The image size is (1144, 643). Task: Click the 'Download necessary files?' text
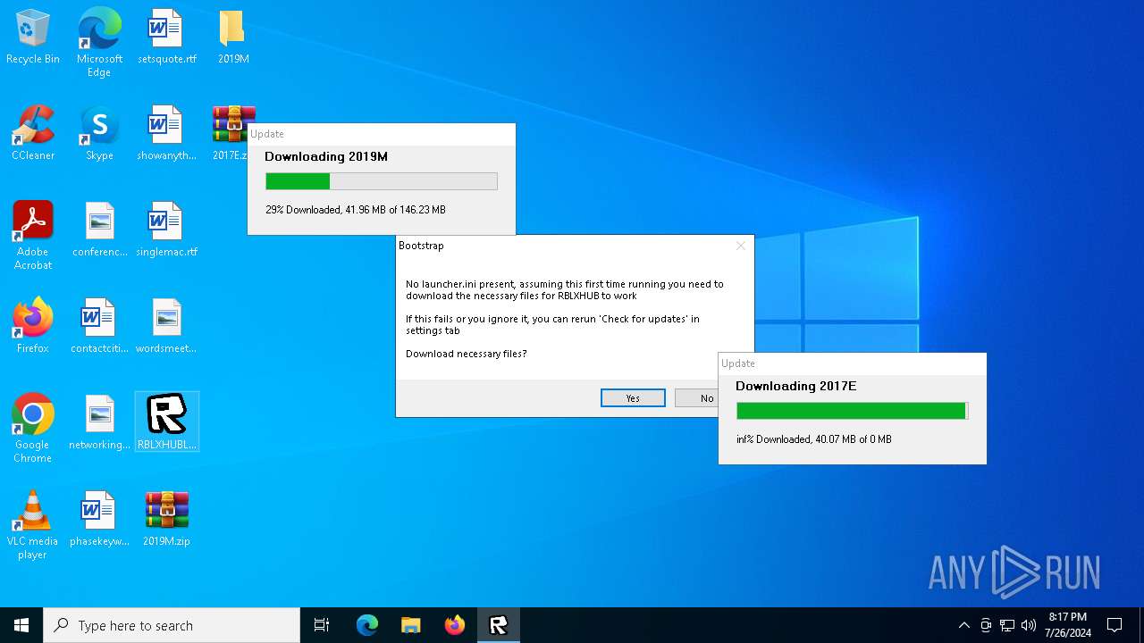pyautogui.click(x=467, y=354)
